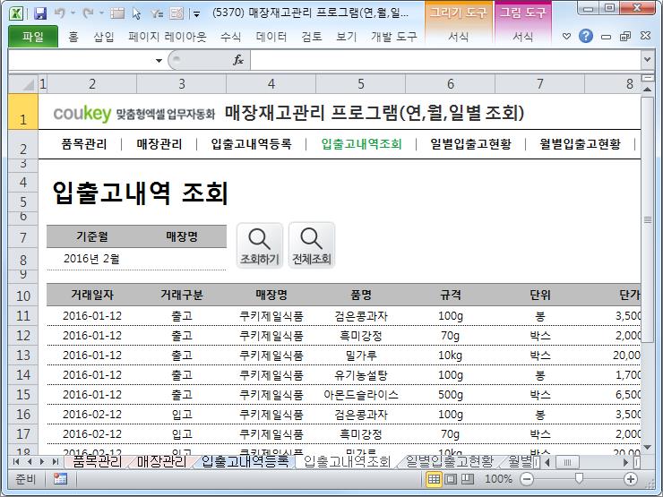Go to 월별입출고현황 navigation link

tap(581, 144)
